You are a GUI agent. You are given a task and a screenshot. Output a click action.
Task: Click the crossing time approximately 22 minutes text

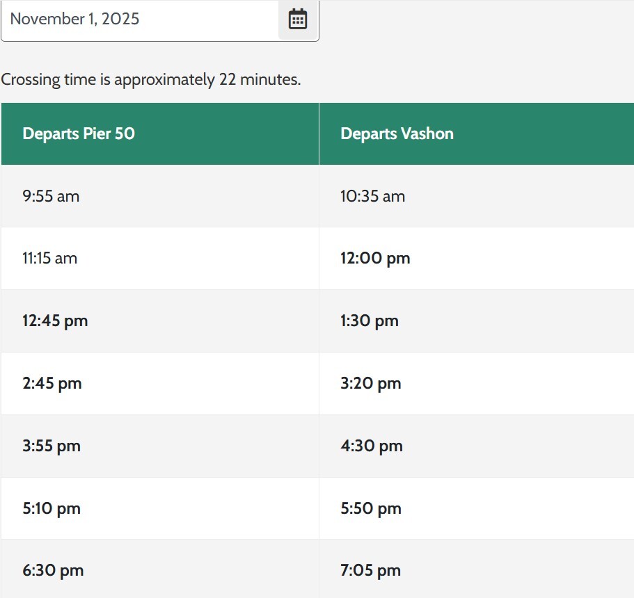[151, 79]
